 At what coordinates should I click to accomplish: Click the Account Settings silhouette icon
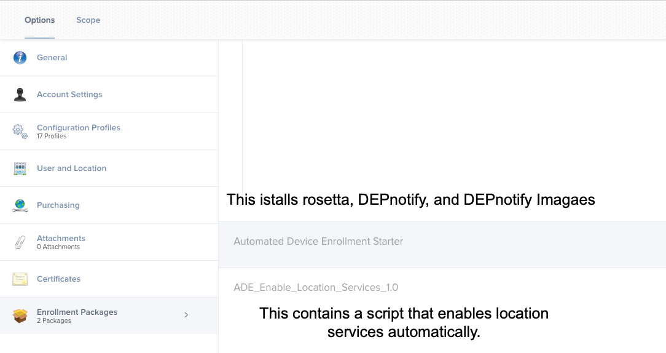(20, 95)
